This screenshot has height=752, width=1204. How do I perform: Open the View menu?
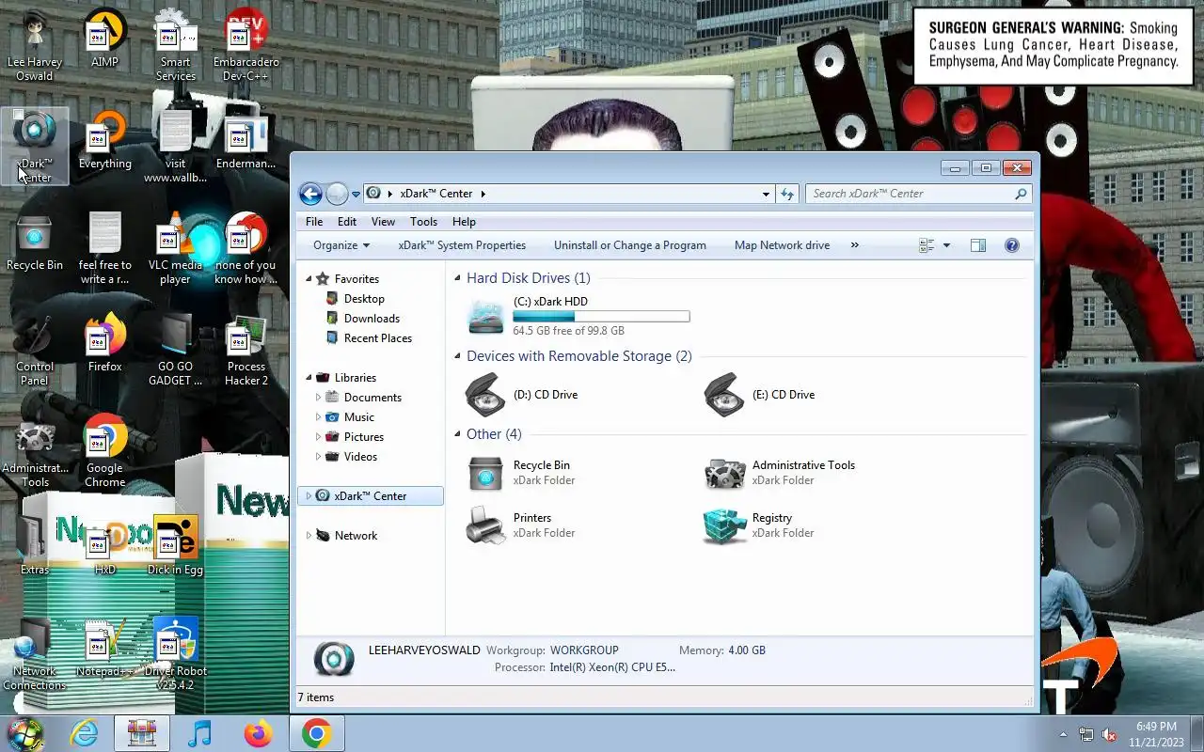coord(383,222)
